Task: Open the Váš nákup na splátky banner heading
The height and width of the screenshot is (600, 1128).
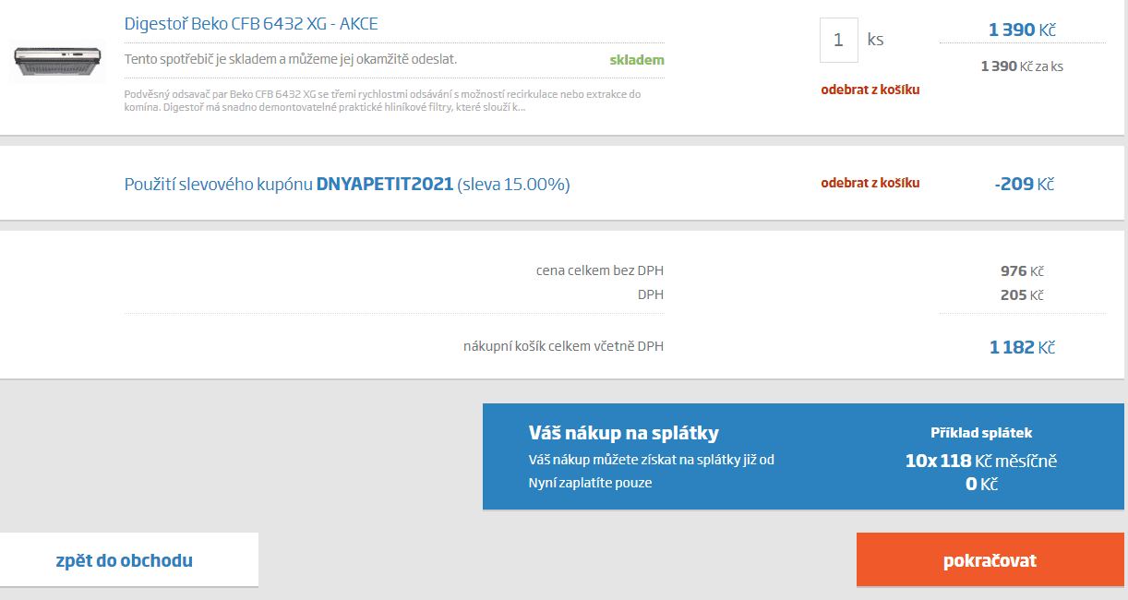Action: coord(623,433)
